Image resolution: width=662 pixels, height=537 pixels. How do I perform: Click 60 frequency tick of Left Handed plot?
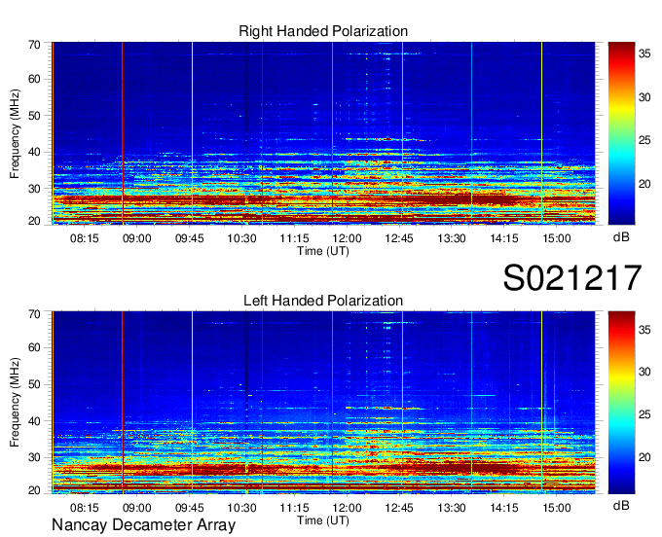tap(35, 347)
